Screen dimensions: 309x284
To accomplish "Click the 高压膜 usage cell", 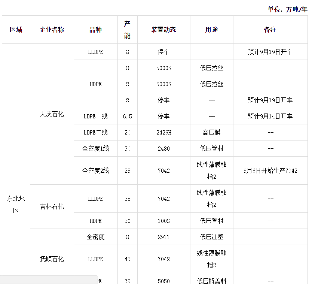I will [x=211, y=132].
